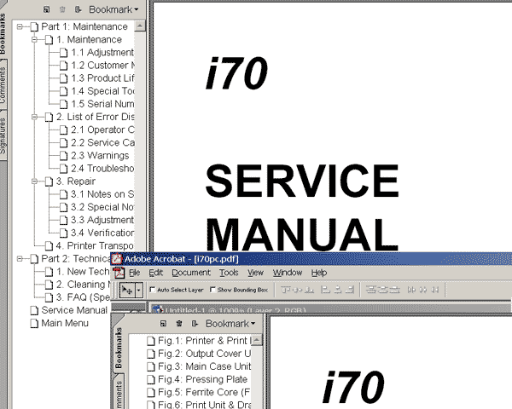Click the Align bottom edges icon
Screen dimensions: 512x409
point(310,290)
